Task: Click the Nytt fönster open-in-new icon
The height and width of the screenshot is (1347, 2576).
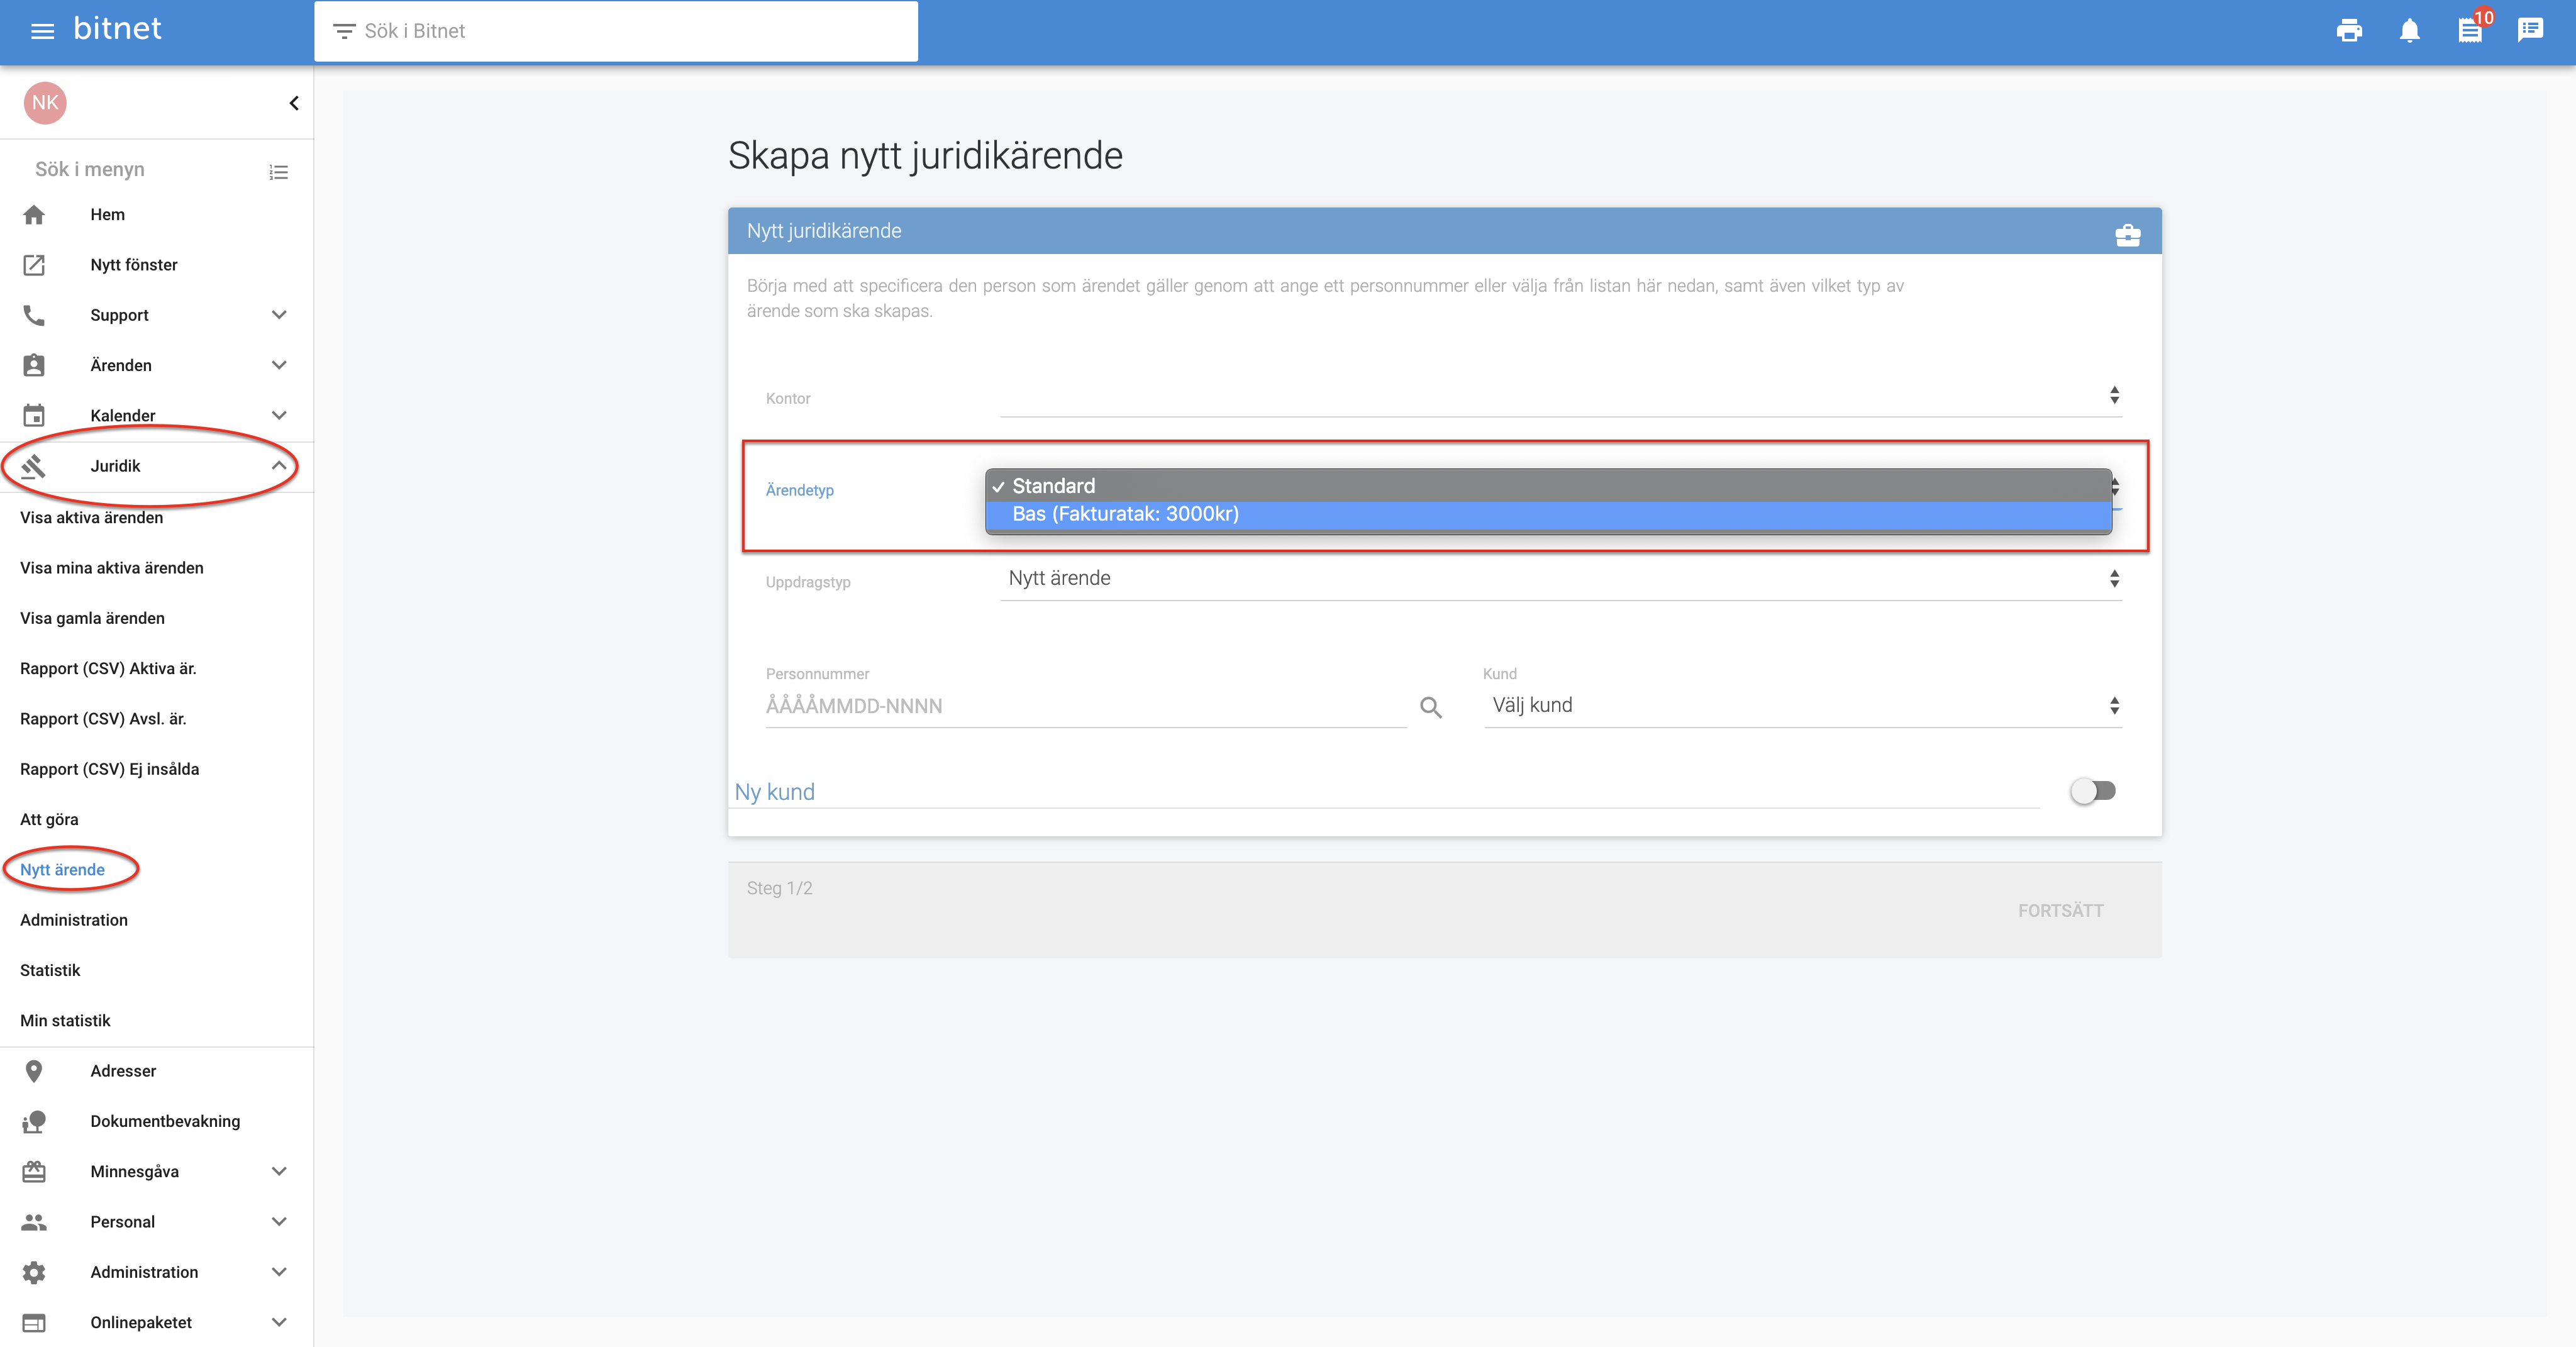Action: (x=34, y=265)
